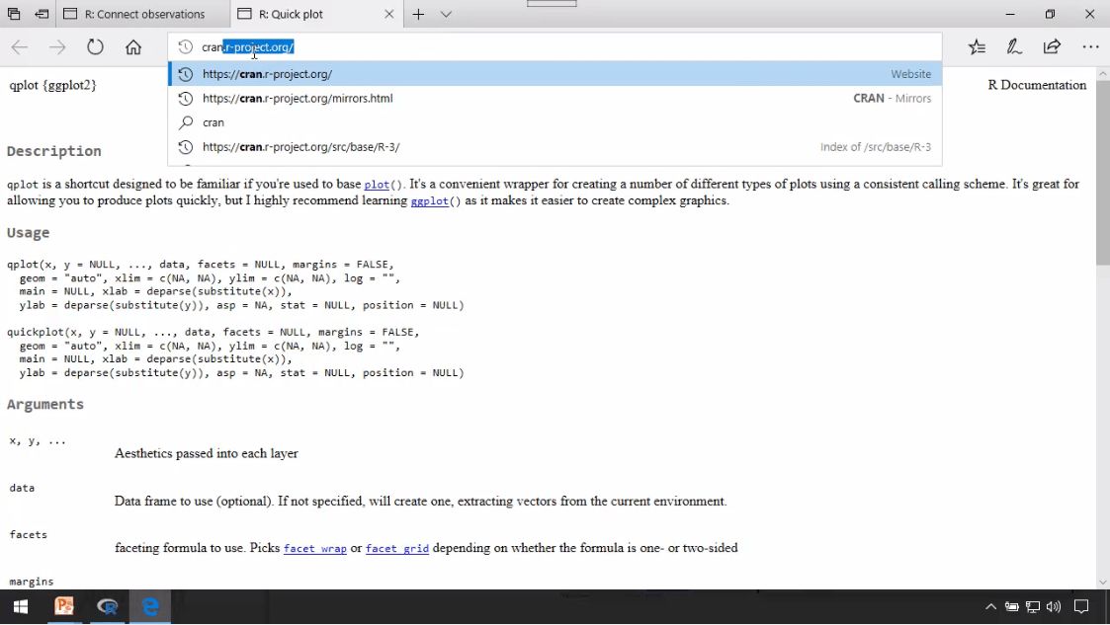Choose cran.r-project.org/mirrors.html suggestion
This screenshot has width=1110, height=625.
coord(555,99)
